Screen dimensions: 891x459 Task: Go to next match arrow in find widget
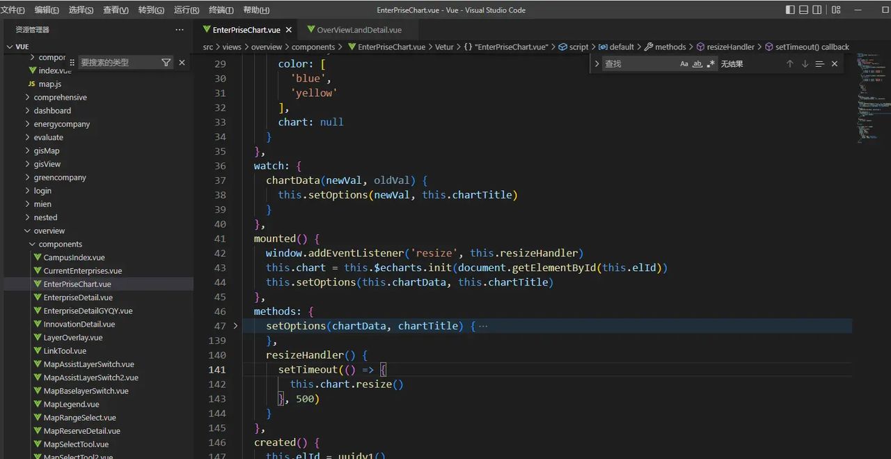pos(805,63)
